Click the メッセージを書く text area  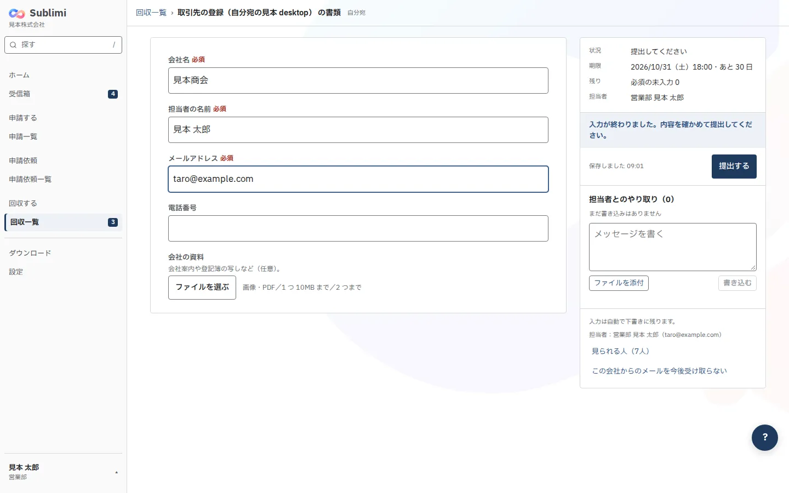673,247
